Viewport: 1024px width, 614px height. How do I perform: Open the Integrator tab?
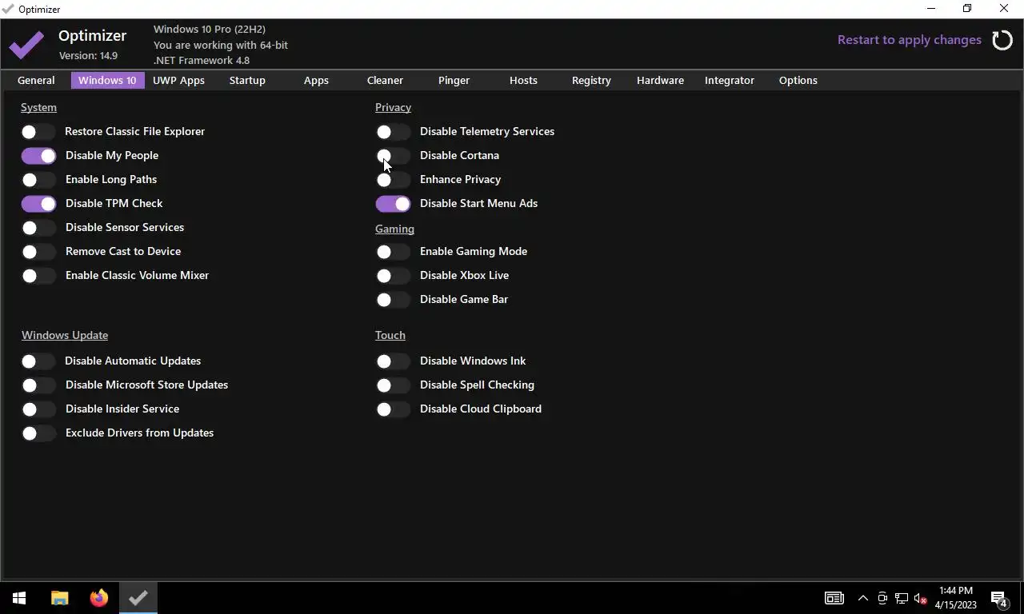click(730, 80)
